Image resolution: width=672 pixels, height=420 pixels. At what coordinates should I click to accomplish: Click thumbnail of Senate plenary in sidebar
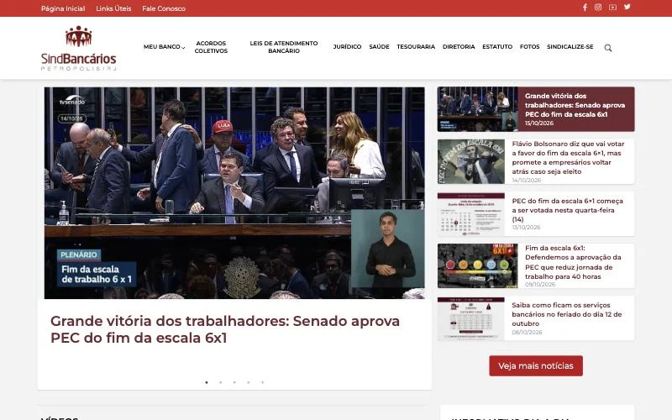pos(477,109)
